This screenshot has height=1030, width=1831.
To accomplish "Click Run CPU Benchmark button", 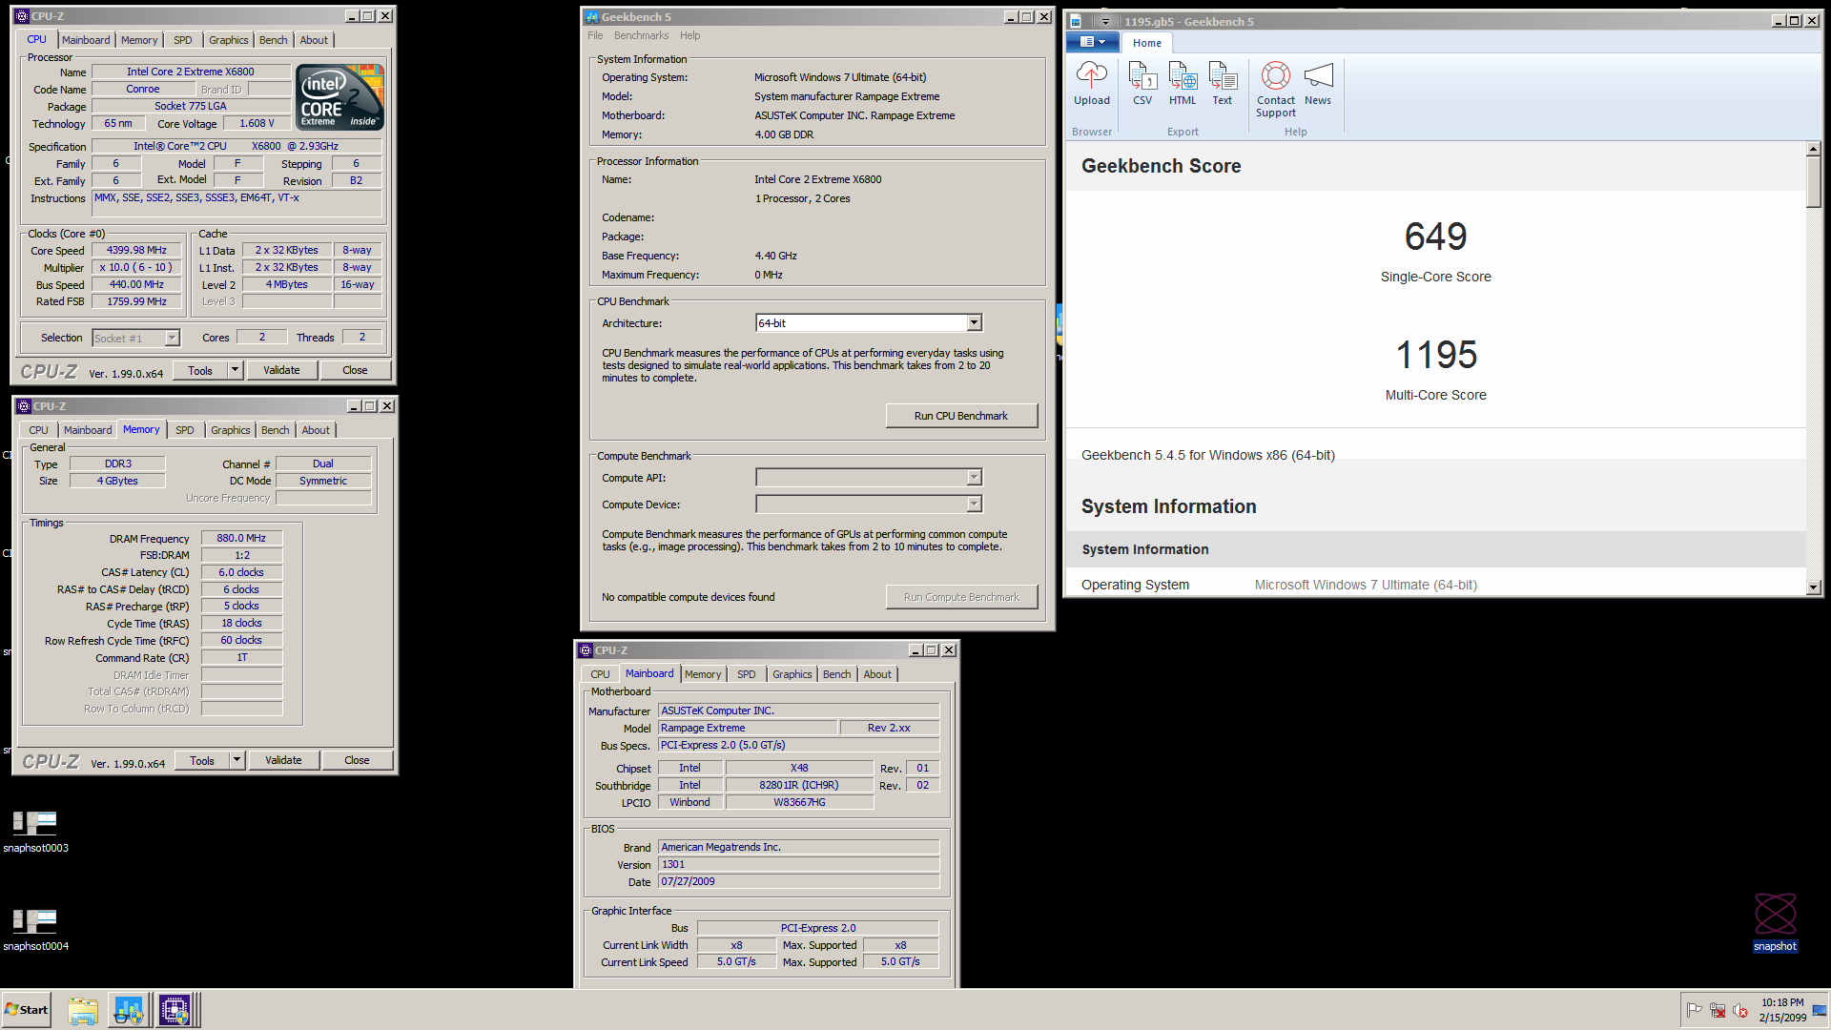I will click(x=961, y=416).
